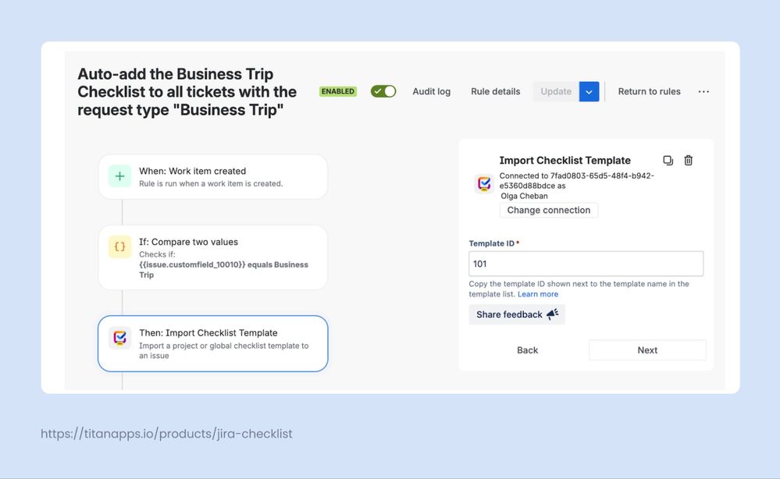Click the Template ID field showing 101
The image size is (780, 479).
(586, 263)
